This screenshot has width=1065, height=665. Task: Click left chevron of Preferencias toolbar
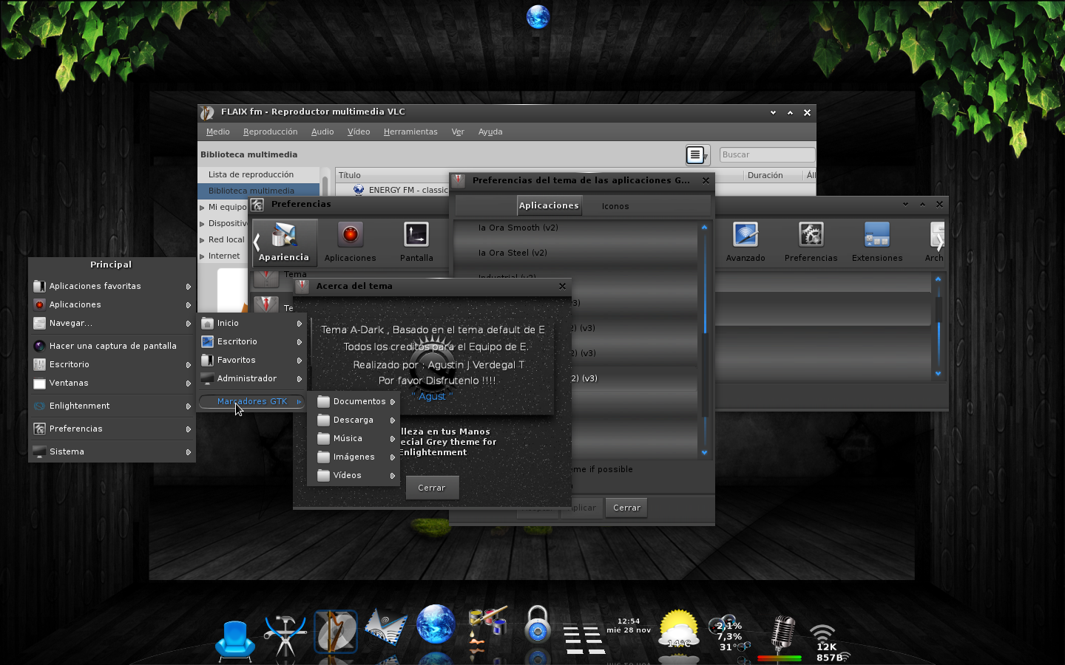pos(257,242)
